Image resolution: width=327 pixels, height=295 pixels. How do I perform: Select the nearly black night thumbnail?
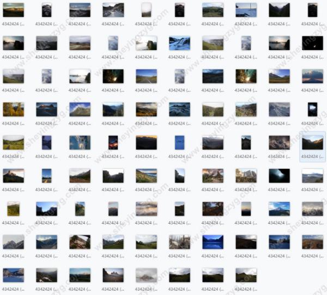pos(312,44)
